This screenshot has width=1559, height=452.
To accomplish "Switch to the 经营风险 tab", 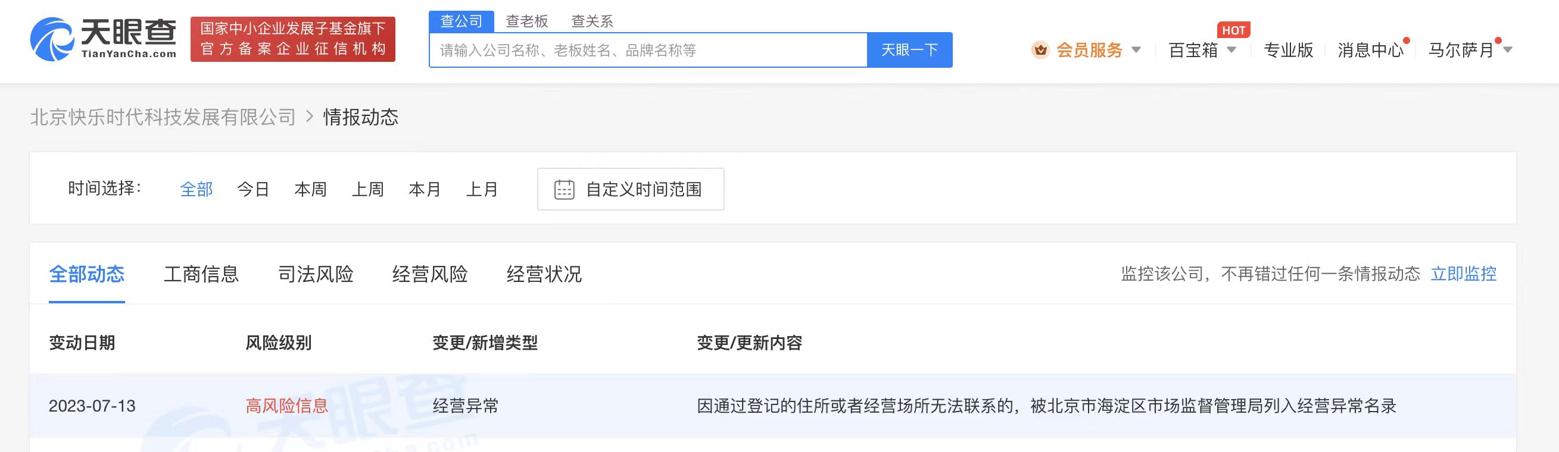I will [430, 274].
